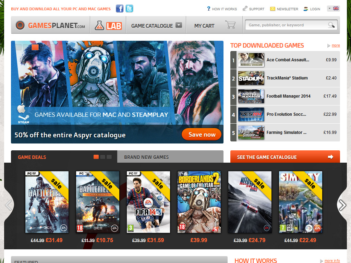Open Football Manager 2014 entry
Screen dimensions: 351x263
pyautogui.click(x=285, y=96)
